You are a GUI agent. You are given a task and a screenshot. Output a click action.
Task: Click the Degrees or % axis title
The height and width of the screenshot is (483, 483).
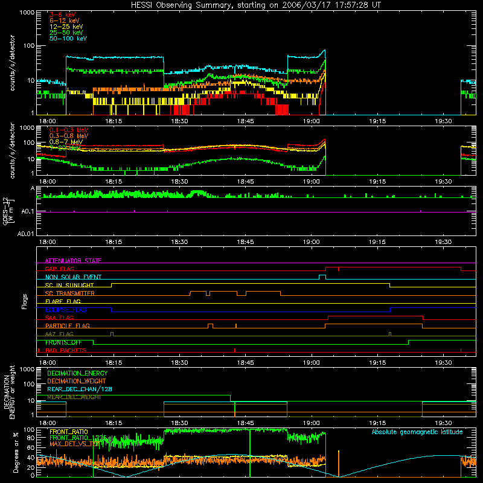tap(16, 452)
